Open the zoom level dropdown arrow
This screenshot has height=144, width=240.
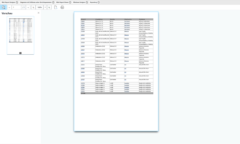click(45, 7)
